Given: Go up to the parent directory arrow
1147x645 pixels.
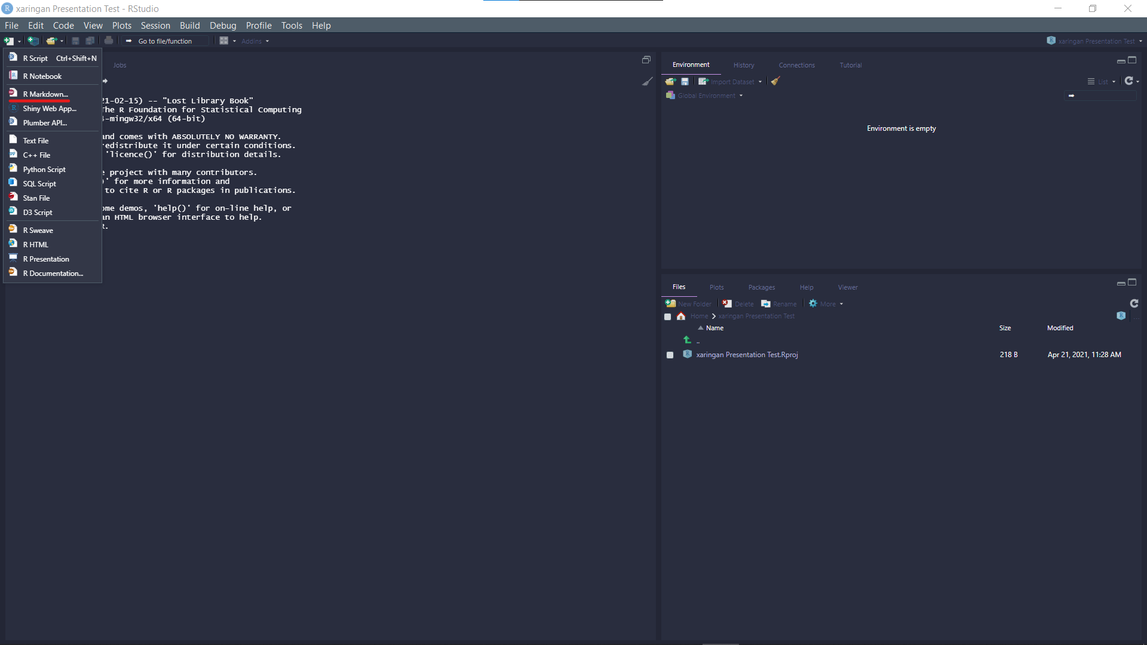Looking at the screenshot, I should coord(687,340).
